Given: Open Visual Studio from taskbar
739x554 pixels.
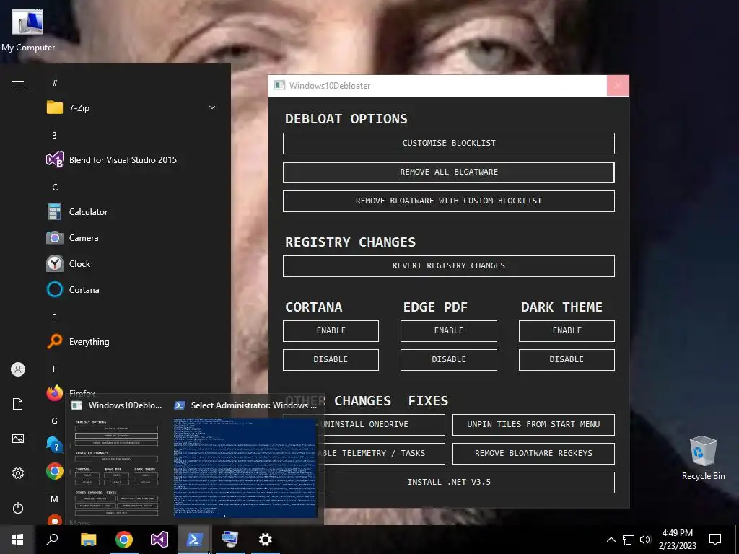Looking at the screenshot, I should click(159, 540).
